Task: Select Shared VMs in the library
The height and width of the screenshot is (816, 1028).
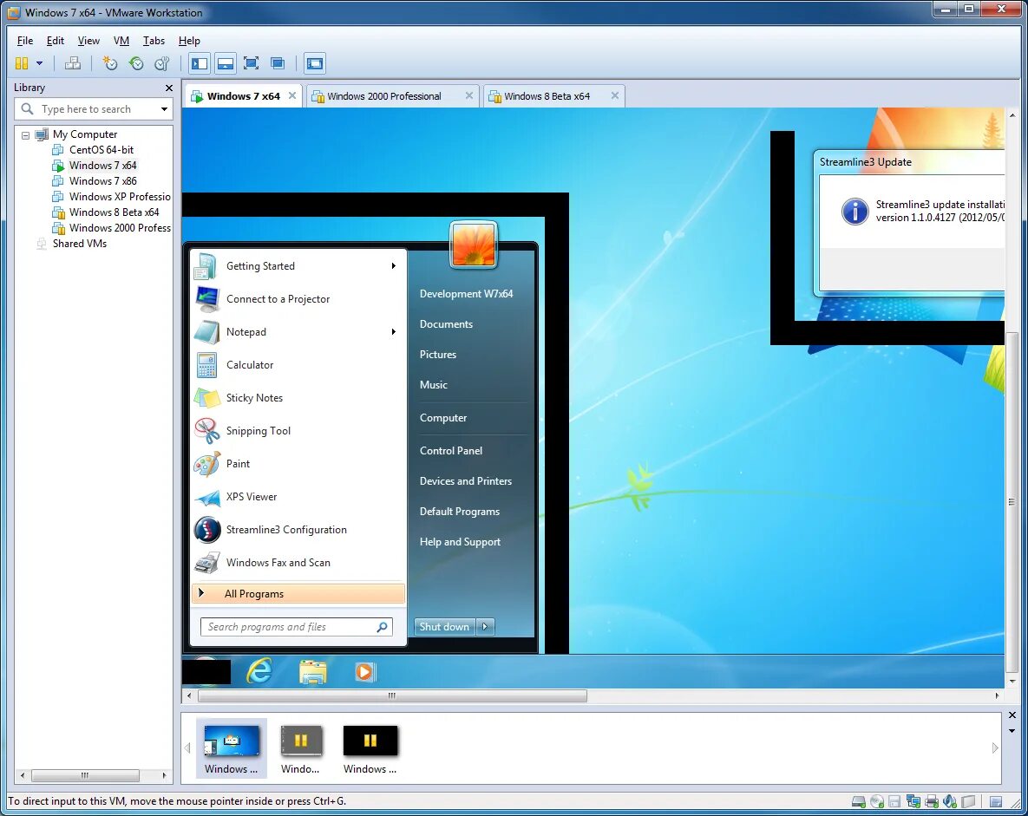Action: point(79,243)
